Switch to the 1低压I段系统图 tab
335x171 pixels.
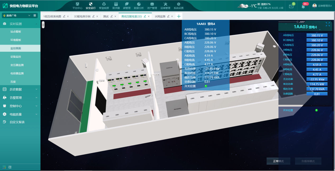click(x=52, y=16)
